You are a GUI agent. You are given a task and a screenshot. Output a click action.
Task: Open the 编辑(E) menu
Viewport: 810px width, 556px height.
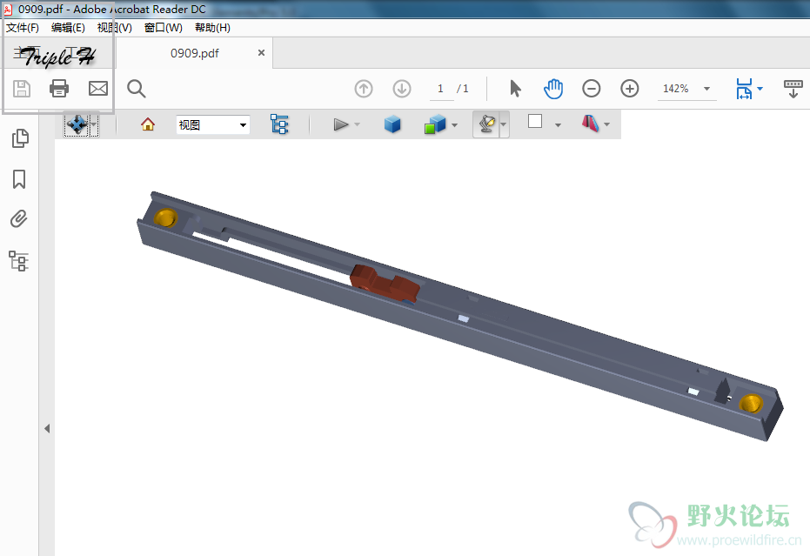(x=68, y=28)
